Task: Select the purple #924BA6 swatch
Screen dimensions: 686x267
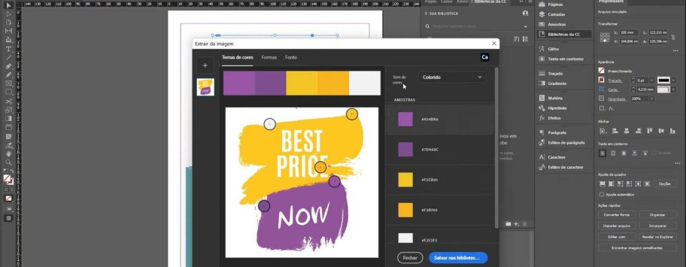Action: click(x=406, y=119)
